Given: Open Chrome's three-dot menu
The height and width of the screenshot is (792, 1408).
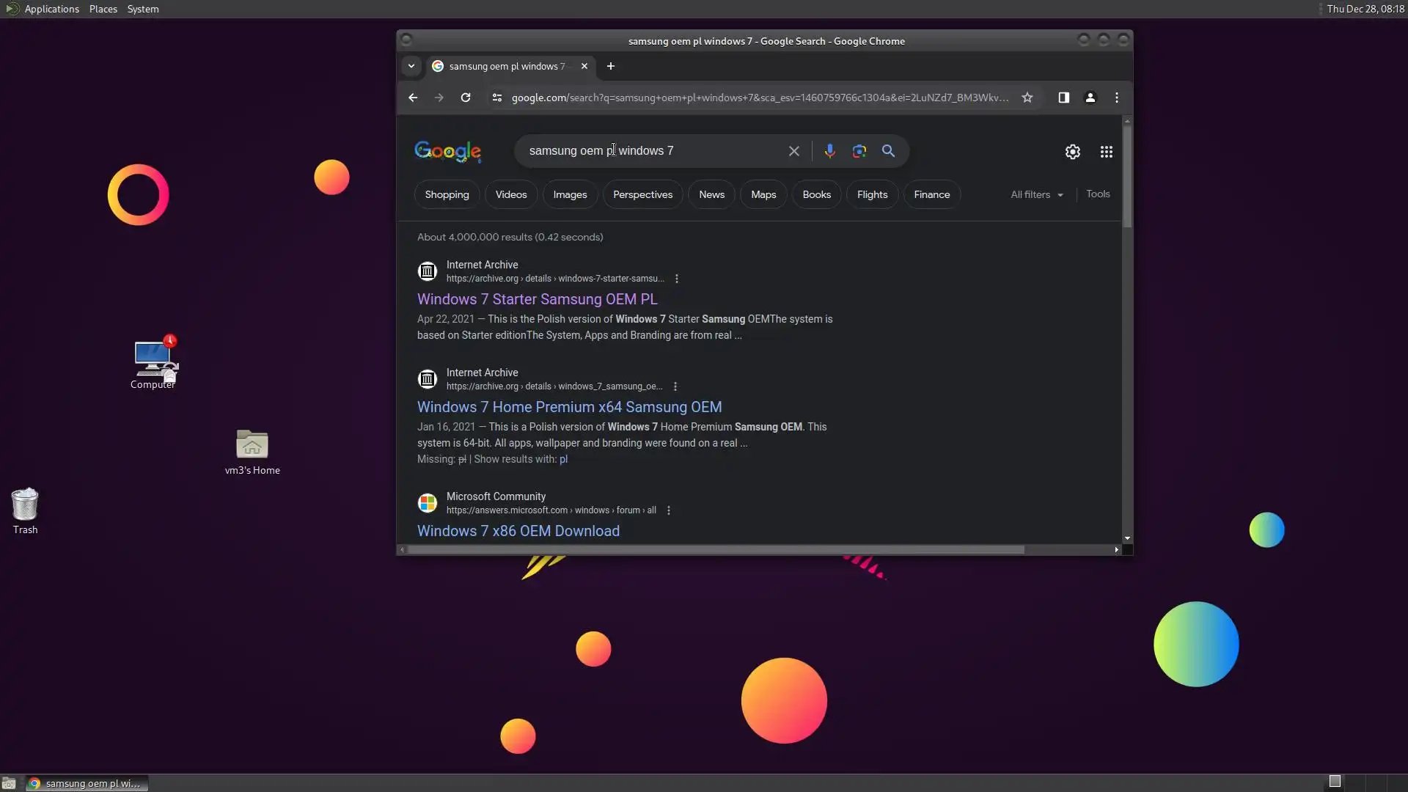Looking at the screenshot, I should pyautogui.click(x=1116, y=98).
